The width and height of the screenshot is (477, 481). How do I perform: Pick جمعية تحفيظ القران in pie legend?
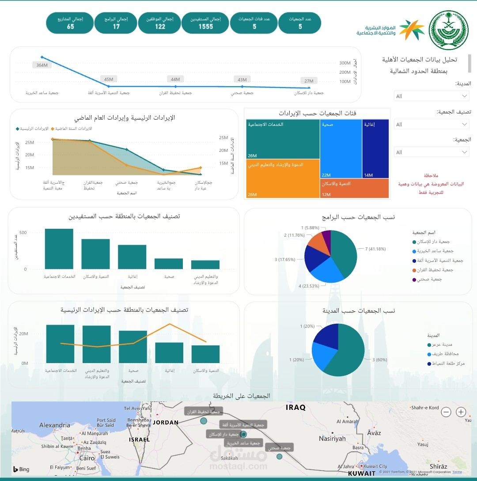(x=433, y=270)
